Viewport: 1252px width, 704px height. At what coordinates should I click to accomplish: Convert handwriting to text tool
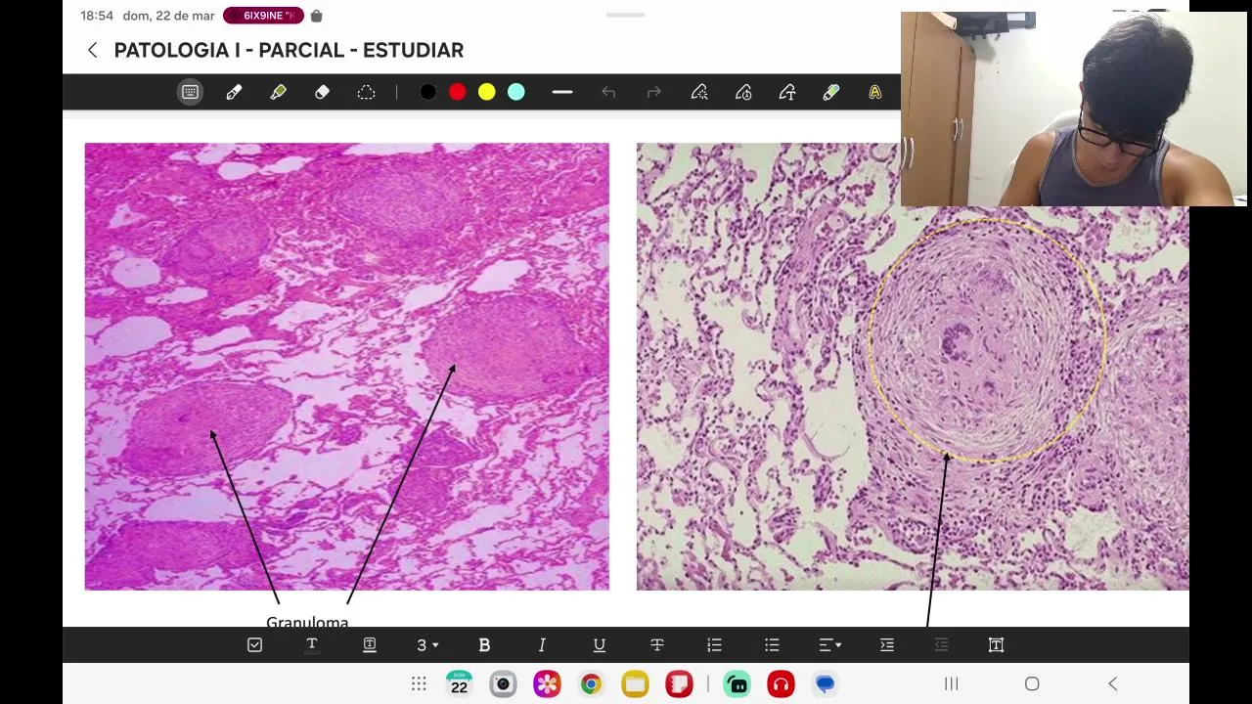787,92
